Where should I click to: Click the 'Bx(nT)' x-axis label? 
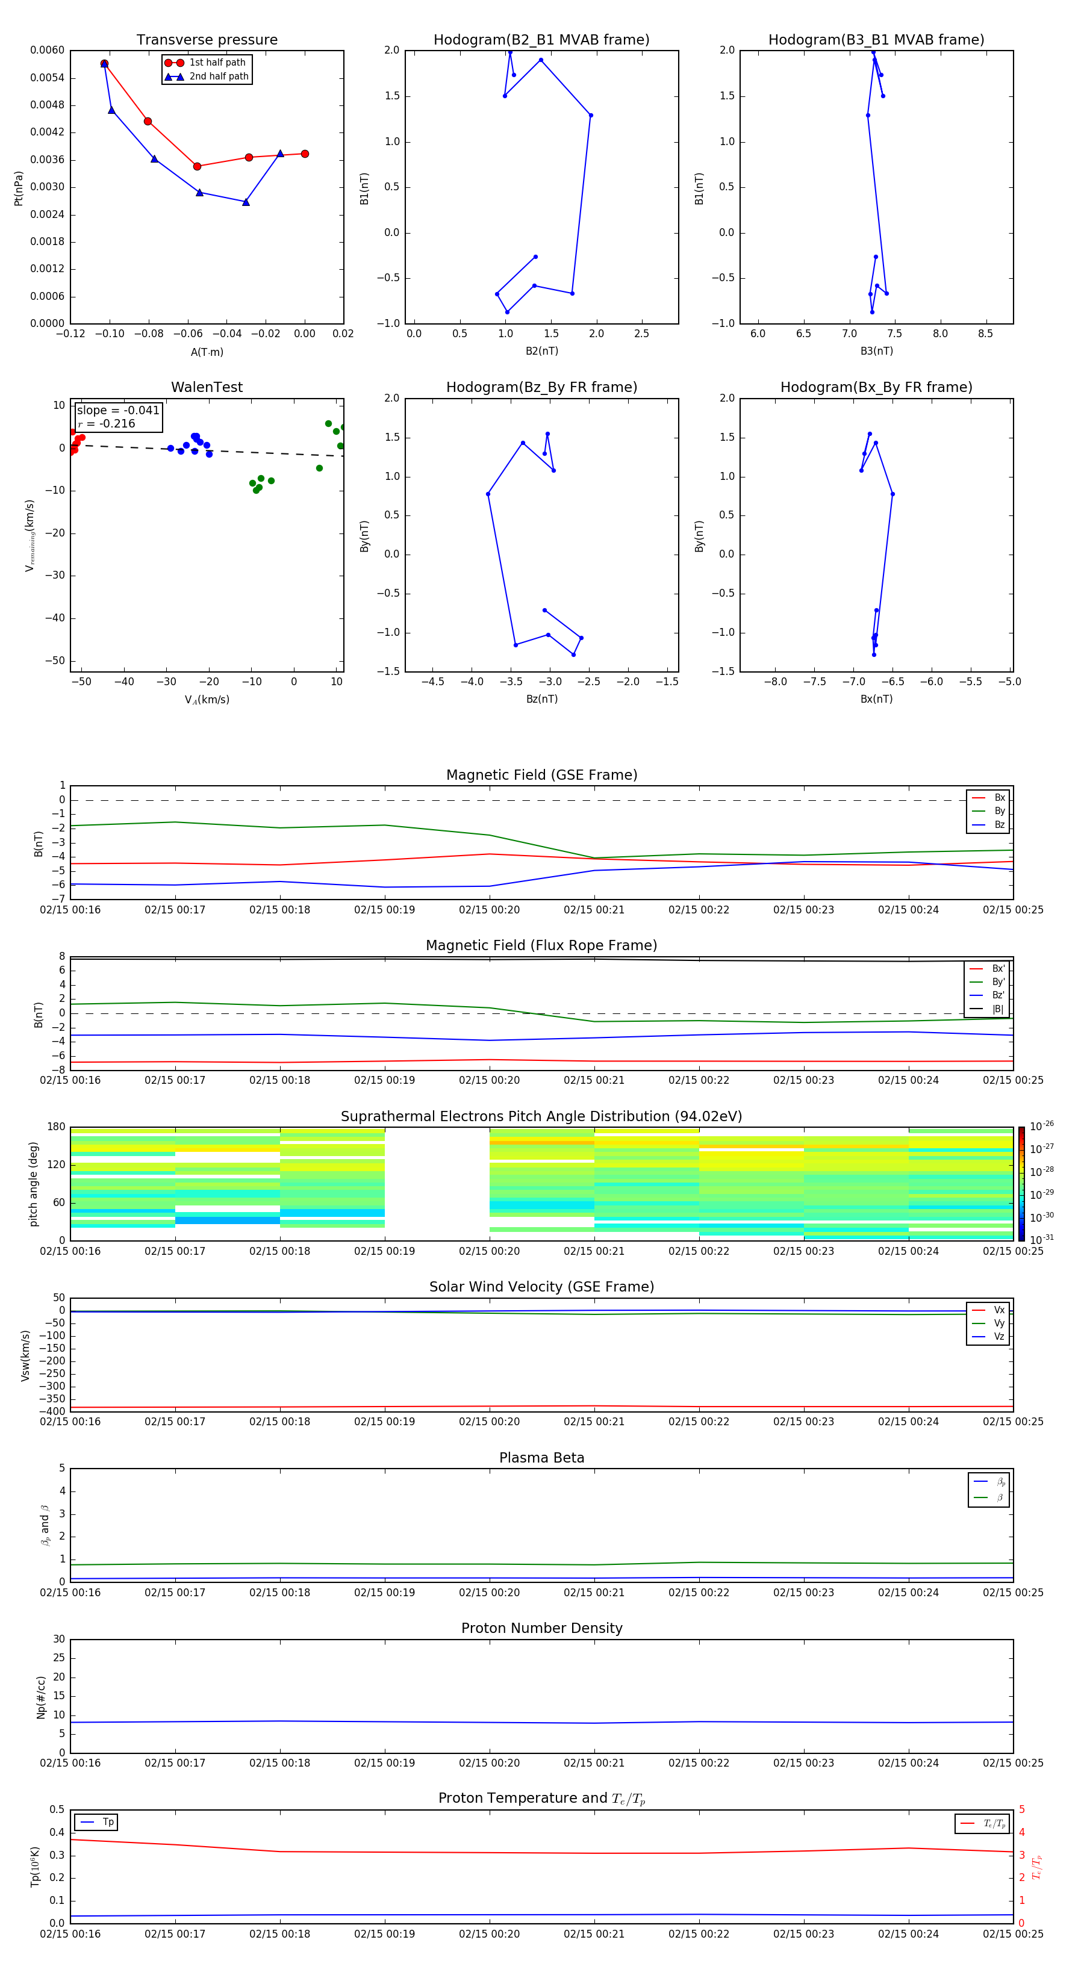876,699
